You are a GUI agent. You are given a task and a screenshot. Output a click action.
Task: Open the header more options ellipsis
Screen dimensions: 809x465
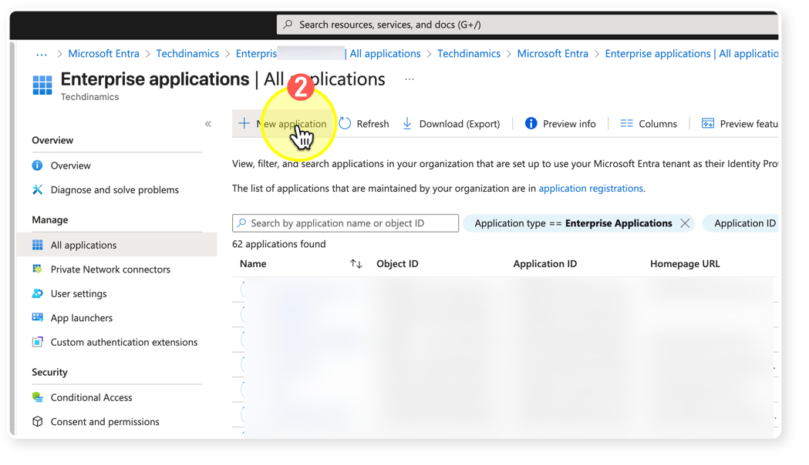coord(410,79)
